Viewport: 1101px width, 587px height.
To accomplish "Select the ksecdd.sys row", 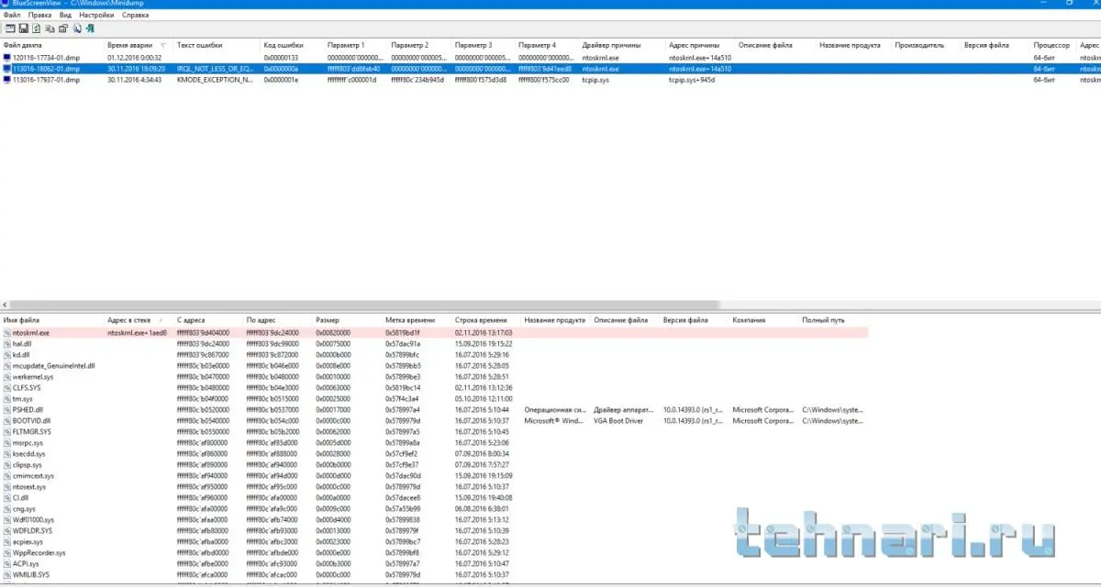I will click(x=434, y=454).
